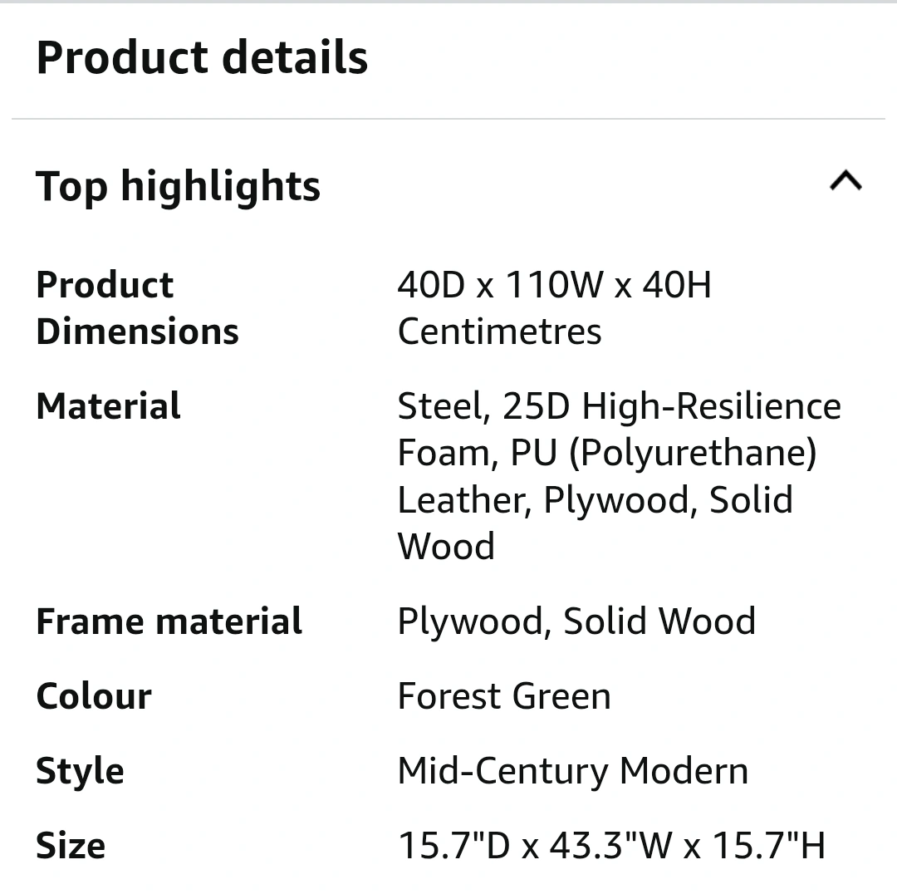
Task: Click the Foam, PU (Polyurethane) text line
Action: coord(606,453)
